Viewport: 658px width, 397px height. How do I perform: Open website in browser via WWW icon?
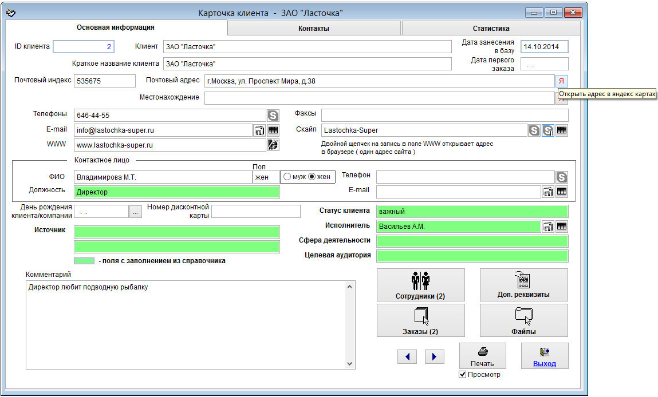[x=273, y=145]
